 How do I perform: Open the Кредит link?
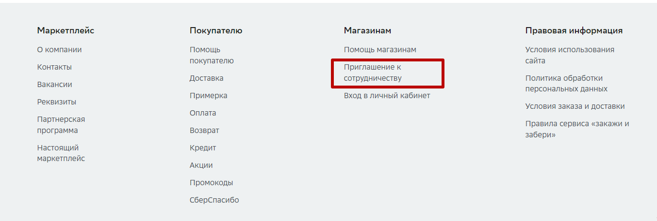tap(203, 147)
